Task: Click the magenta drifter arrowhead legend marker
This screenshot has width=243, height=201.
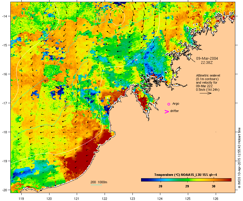Action: tap(167, 112)
